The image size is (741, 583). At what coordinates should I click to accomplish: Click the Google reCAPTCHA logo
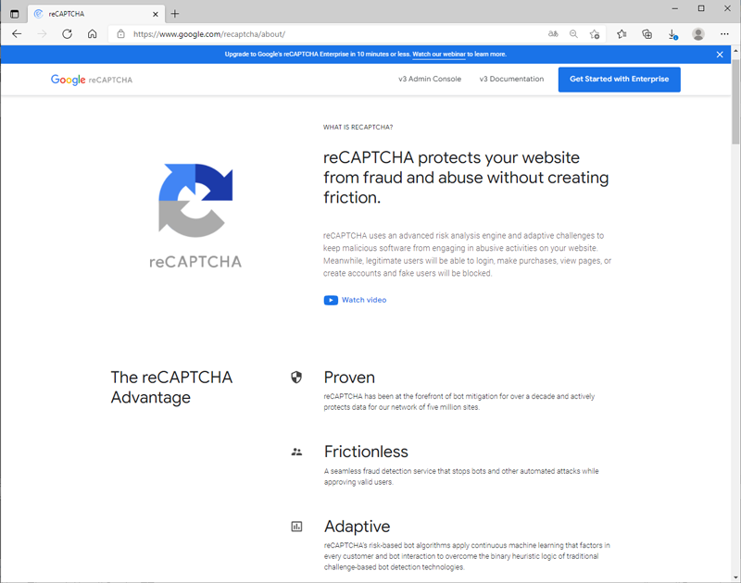coord(92,80)
